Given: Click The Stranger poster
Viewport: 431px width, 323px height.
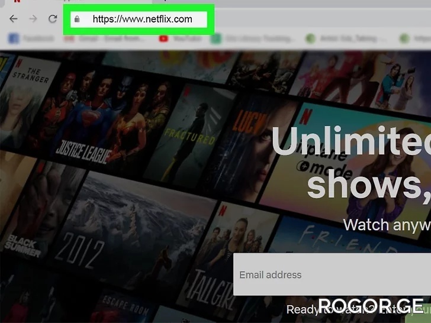Looking at the screenshot, I should click(x=25, y=102).
